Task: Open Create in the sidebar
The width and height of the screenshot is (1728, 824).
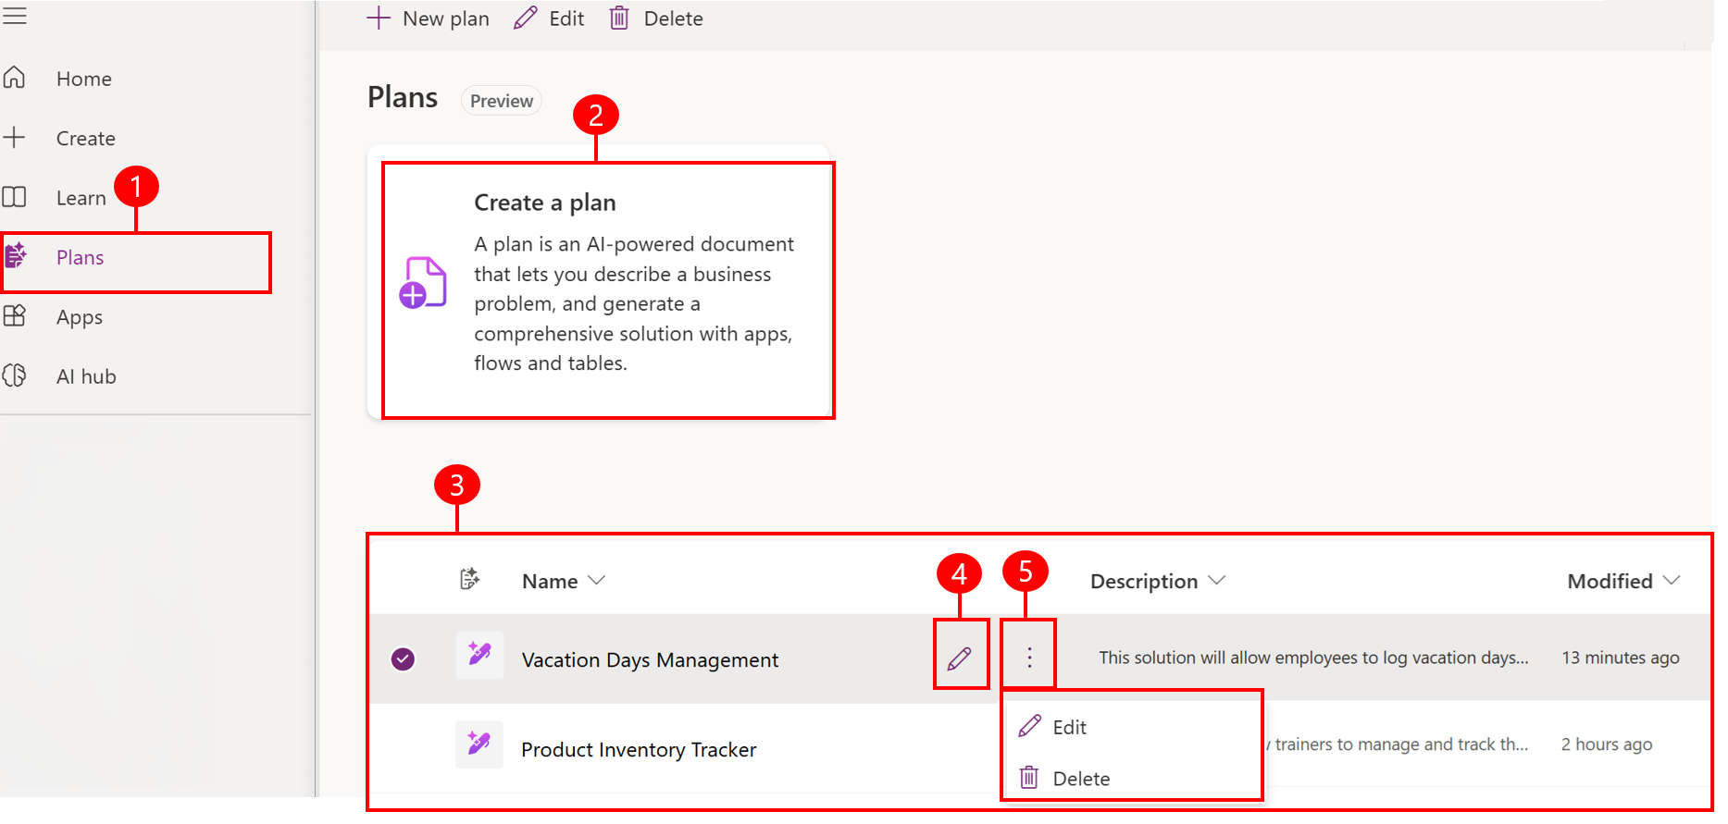Action: click(x=86, y=139)
